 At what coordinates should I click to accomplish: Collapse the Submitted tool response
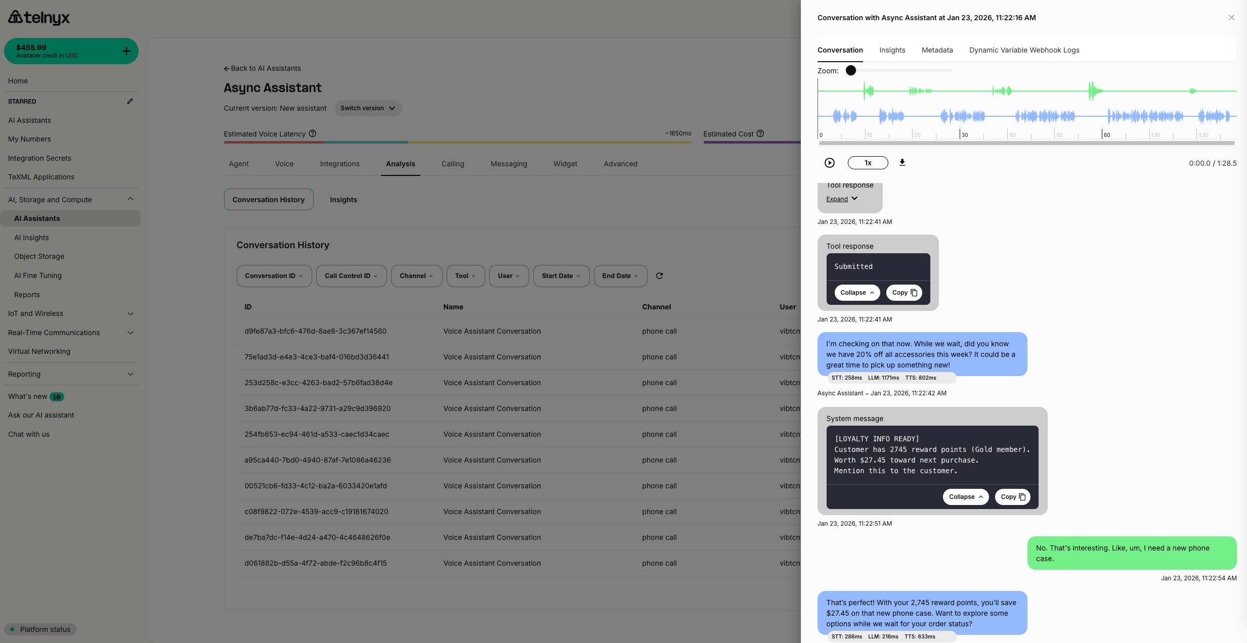coord(857,293)
